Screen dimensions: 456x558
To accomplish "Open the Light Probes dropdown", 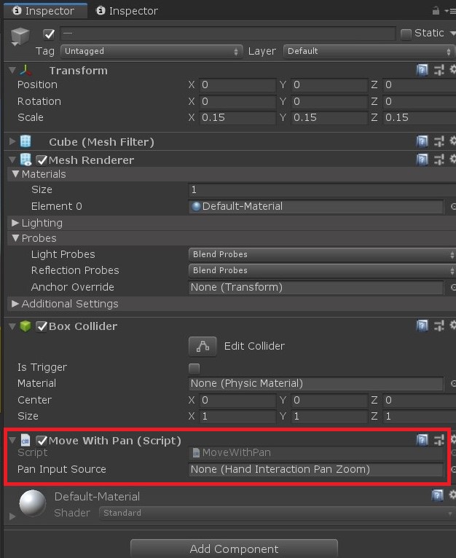I will pyautogui.click(x=322, y=254).
